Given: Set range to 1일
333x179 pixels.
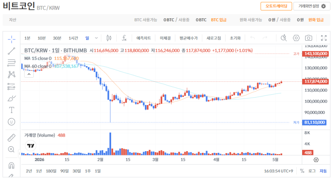Looking at the screenshot, I should (97, 171).
